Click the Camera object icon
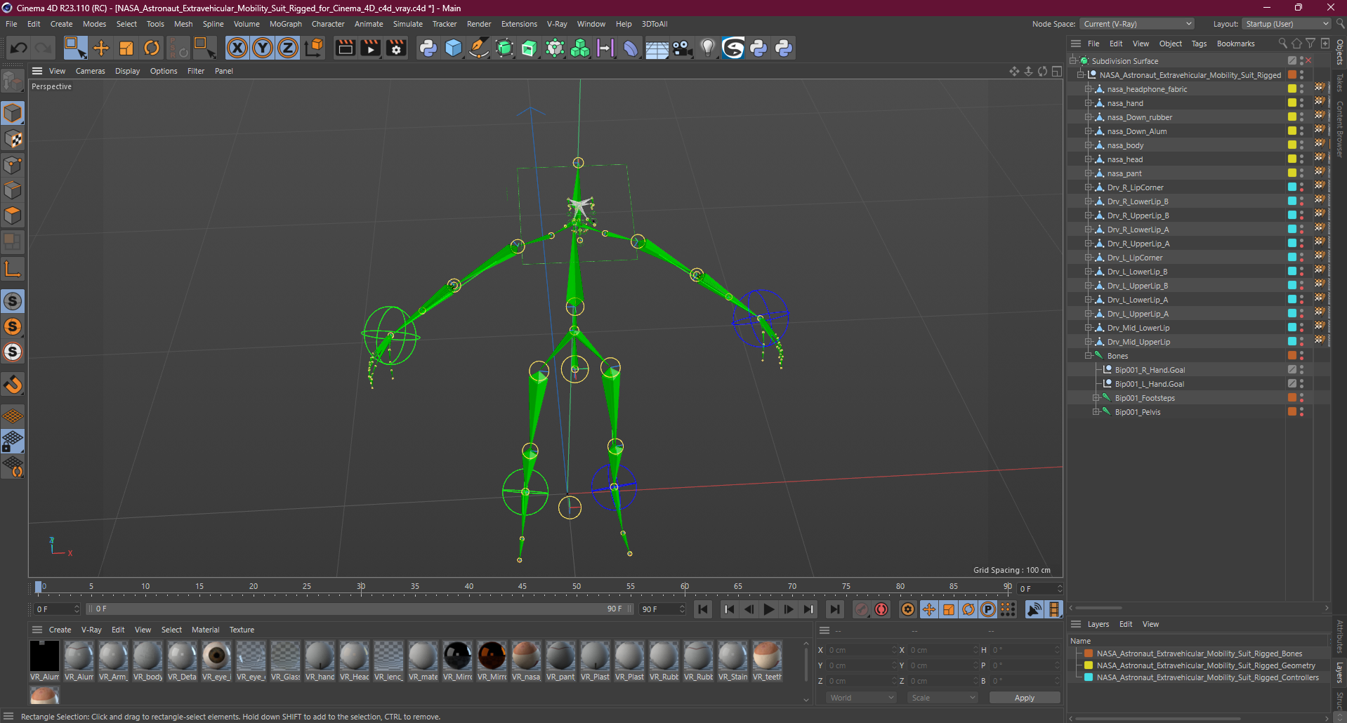1347x723 pixels. click(x=682, y=48)
